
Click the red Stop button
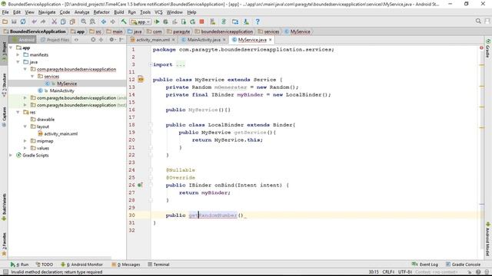[x=201, y=21]
